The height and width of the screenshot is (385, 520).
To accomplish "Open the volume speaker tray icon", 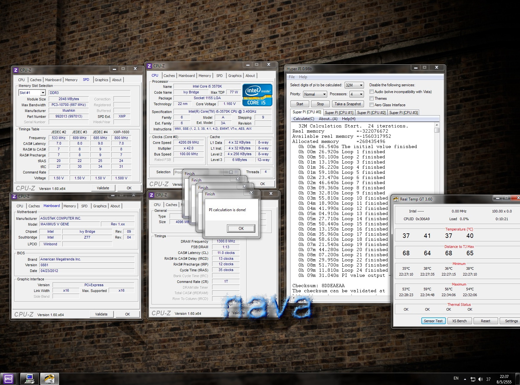I will click(x=481, y=379).
